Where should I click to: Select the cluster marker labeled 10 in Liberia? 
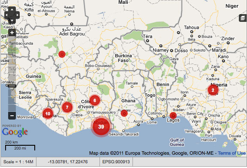coord(48,114)
